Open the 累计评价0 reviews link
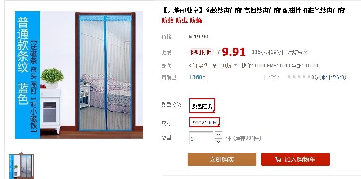The width and height of the screenshot is (361, 179). click(333, 77)
